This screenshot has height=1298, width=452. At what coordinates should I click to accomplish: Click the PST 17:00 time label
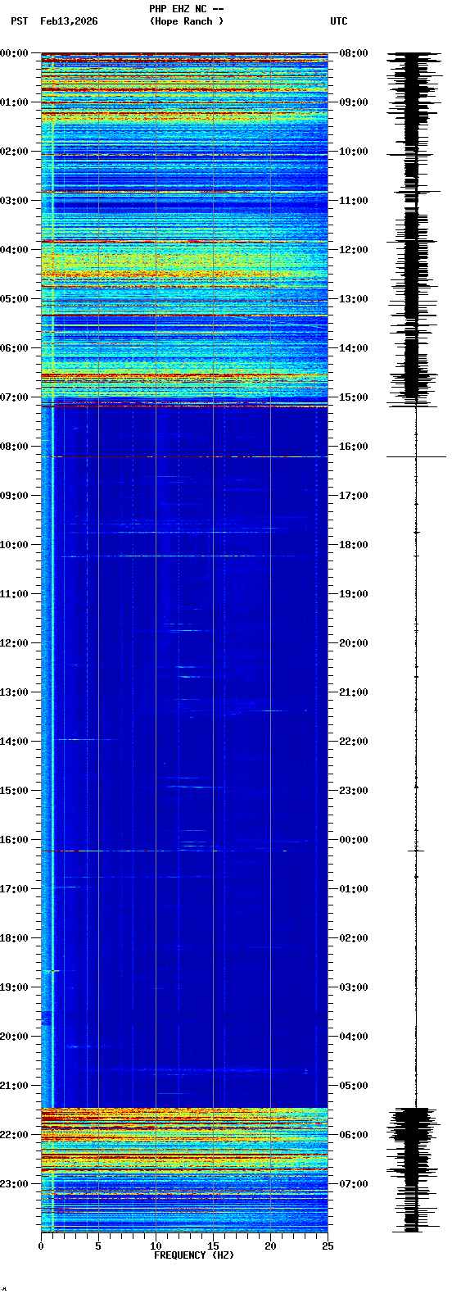point(15,889)
